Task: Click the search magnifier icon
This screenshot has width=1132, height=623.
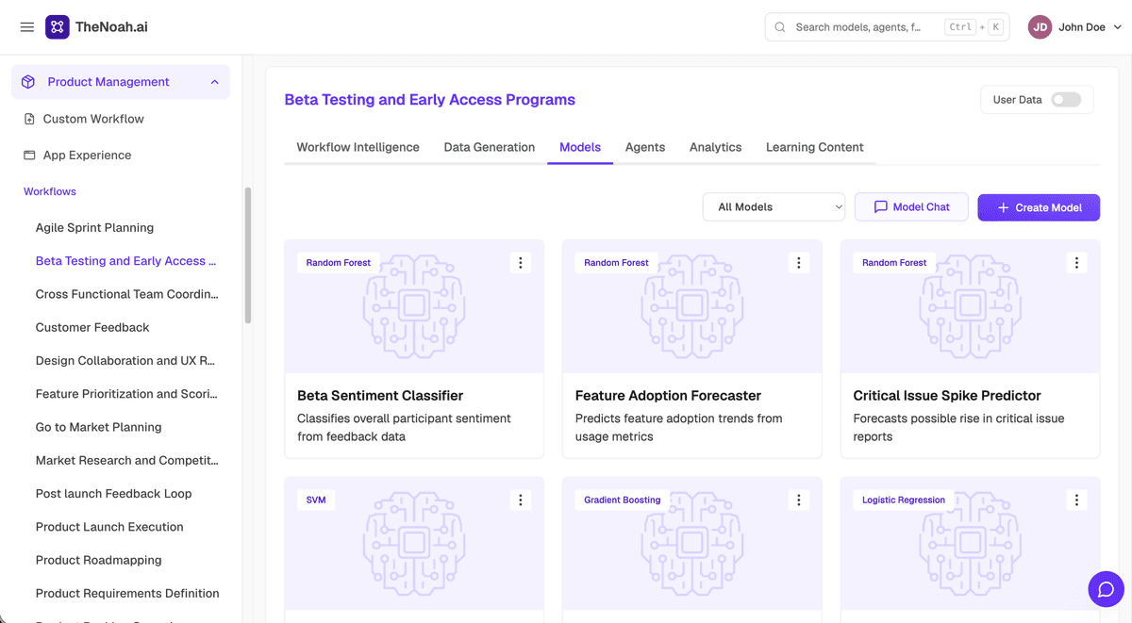Action: [780, 27]
